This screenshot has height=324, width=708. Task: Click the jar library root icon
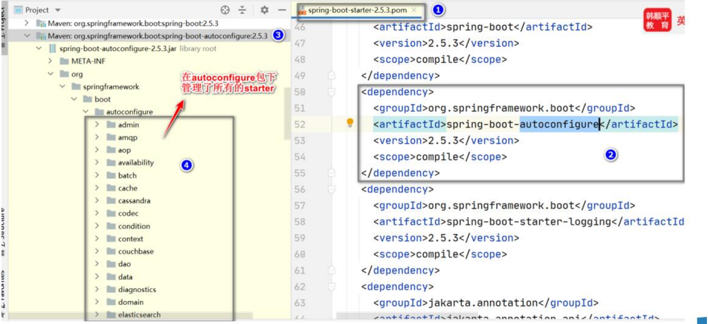[52, 48]
